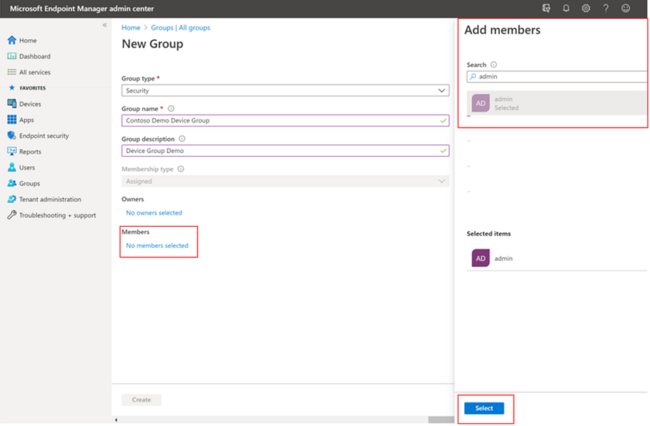Click the Search field containing admin
This screenshot has width=650, height=426.
pos(557,77)
